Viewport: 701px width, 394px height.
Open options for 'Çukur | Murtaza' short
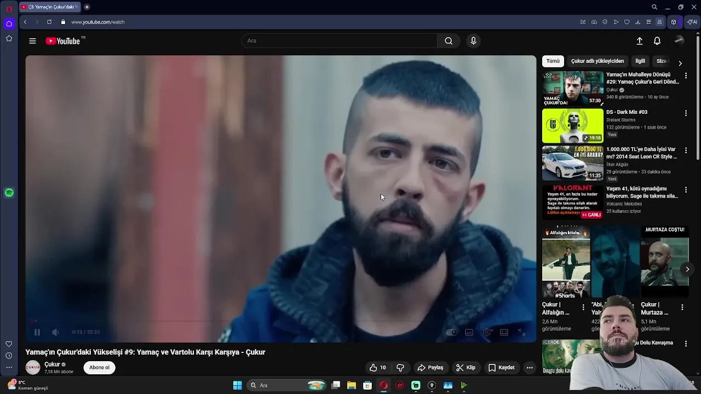pyautogui.click(x=682, y=308)
